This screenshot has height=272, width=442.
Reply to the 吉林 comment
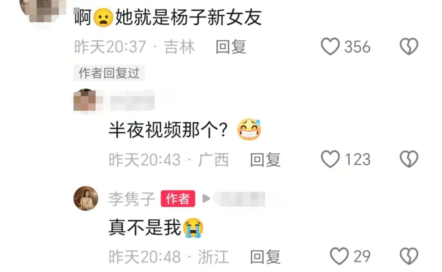pos(231,47)
